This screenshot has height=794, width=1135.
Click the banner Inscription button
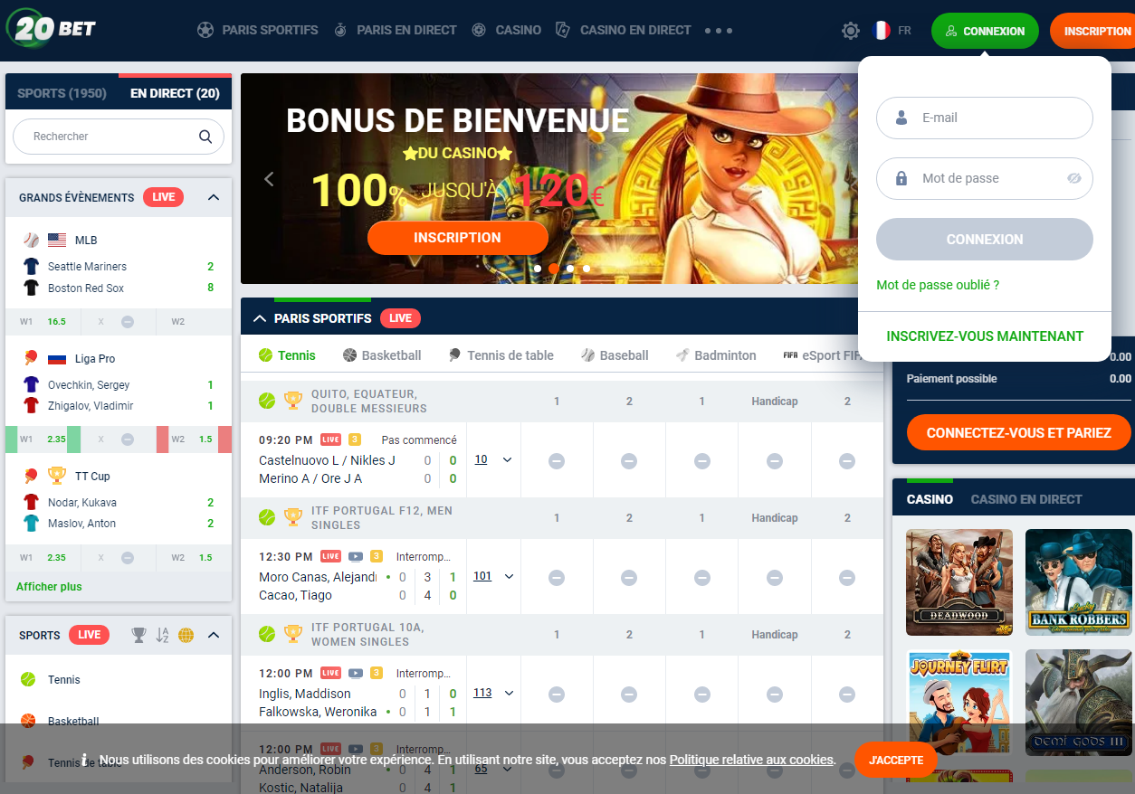click(457, 238)
